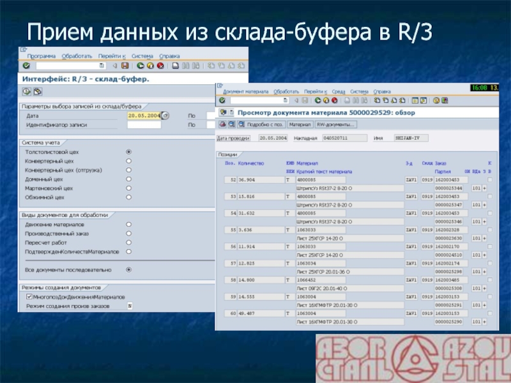511x383 pixels.
Task: Click the + button in batch 0000025290 row
Action: click(x=484, y=322)
